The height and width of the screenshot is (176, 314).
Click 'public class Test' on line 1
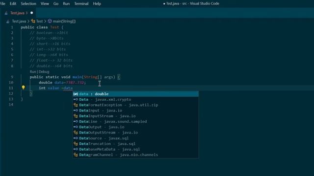pos(40,27)
